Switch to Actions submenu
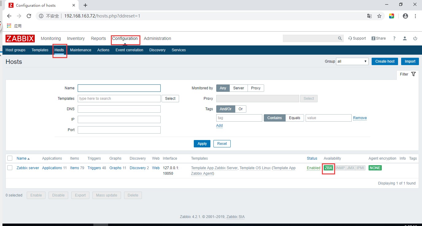422x226 pixels. point(103,50)
